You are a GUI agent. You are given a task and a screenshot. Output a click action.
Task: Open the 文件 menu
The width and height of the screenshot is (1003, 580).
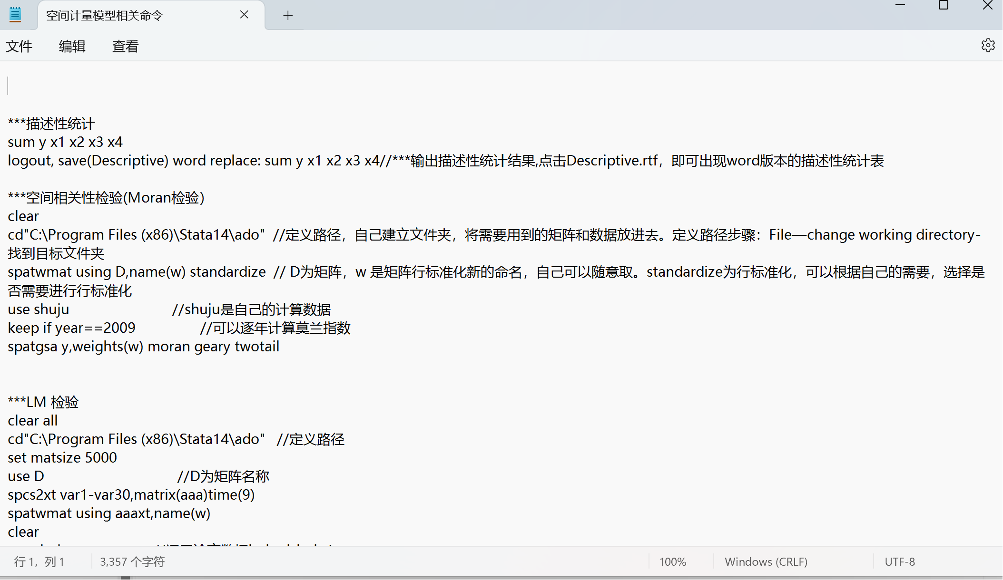coord(19,46)
